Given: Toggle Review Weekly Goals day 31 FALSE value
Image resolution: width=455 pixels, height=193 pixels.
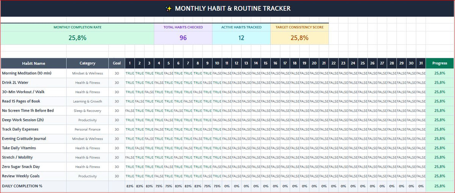Looking at the screenshot, I should coord(421,176).
